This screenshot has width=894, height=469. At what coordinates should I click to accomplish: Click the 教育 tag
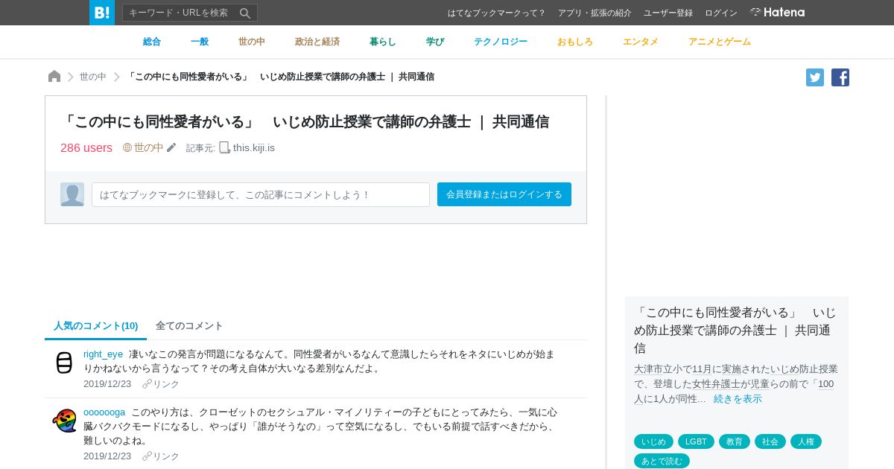(x=735, y=441)
